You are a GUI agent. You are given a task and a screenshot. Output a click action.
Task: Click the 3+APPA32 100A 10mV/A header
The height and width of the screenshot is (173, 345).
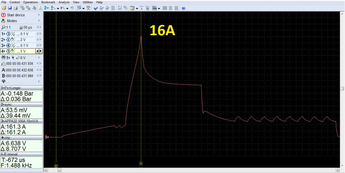click(21, 121)
